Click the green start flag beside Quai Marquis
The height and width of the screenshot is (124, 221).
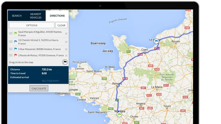(15, 33)
